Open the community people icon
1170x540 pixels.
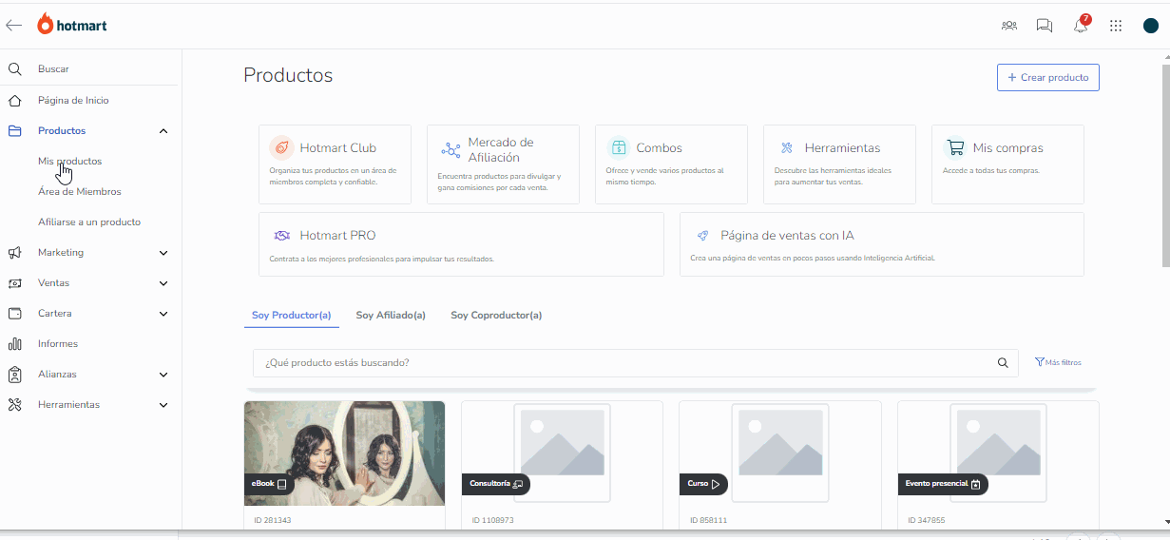[x=1009, y=26]
